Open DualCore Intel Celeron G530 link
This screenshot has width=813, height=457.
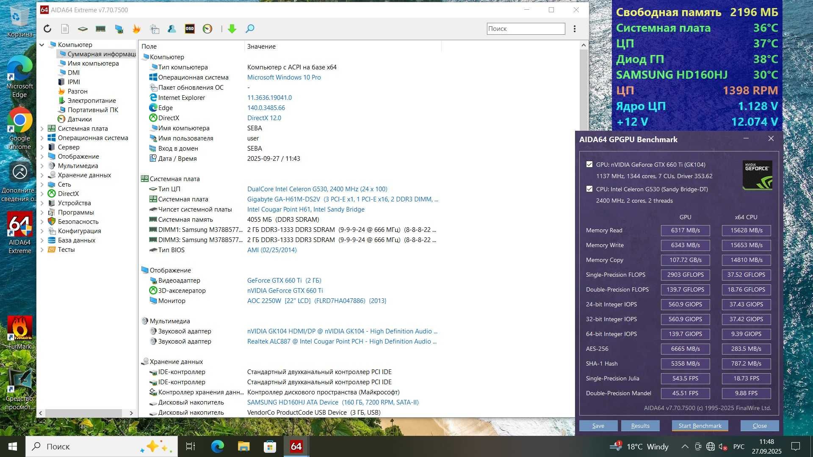[x=317, y=189]
